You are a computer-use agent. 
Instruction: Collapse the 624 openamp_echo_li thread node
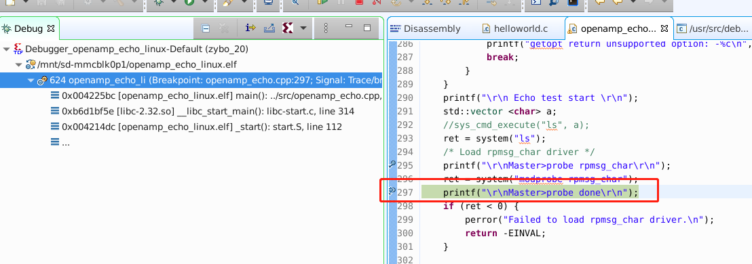[x=31, y=80]
